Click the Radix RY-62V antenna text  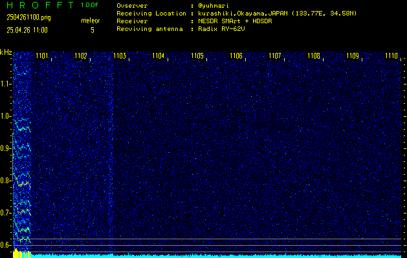[221, 29]
